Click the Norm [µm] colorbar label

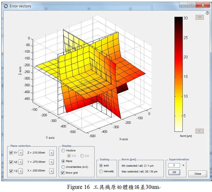(x=186, y=136)
